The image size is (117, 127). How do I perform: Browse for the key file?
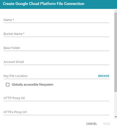(104, 76)
